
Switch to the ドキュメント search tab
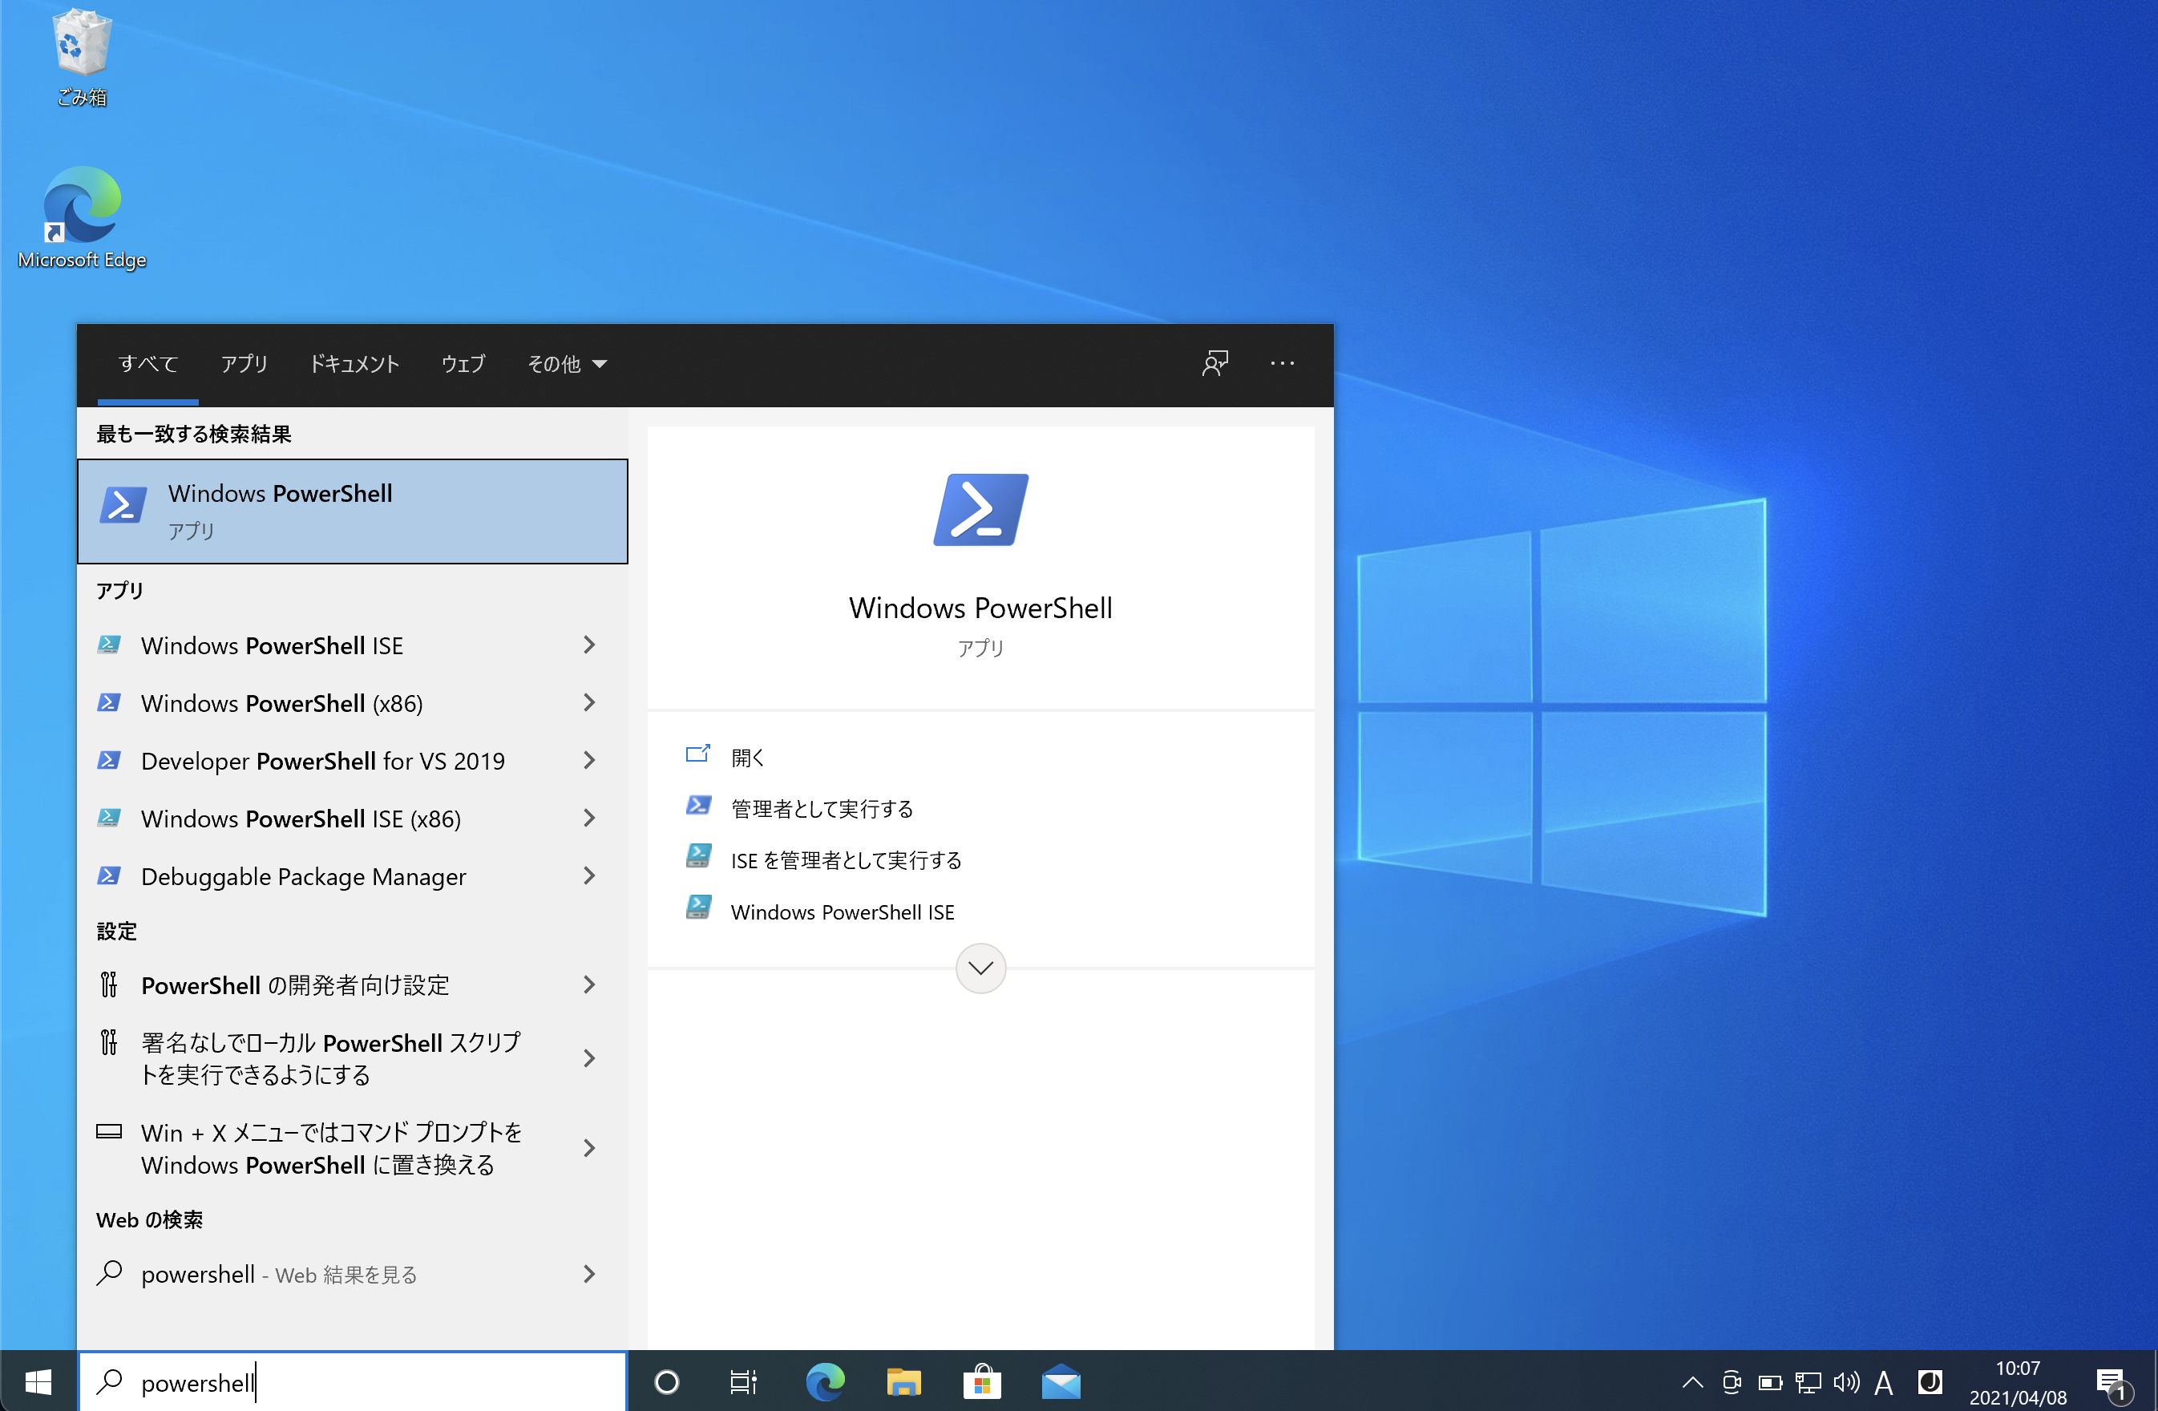coord(354,364)
